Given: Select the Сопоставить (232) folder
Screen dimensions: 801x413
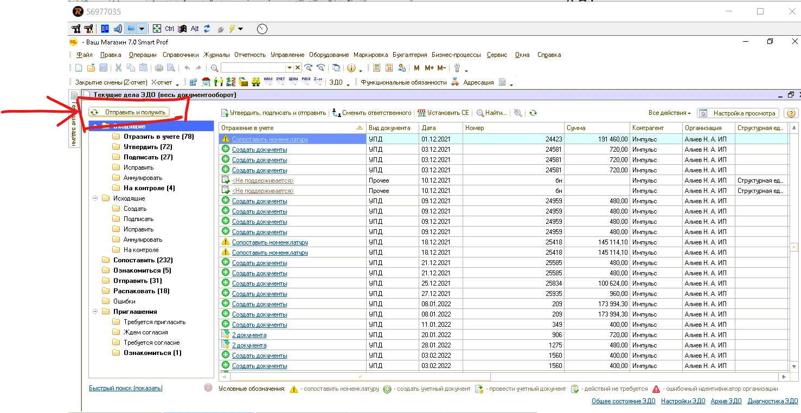Looking at the screenshot, I should pos(143,260).
